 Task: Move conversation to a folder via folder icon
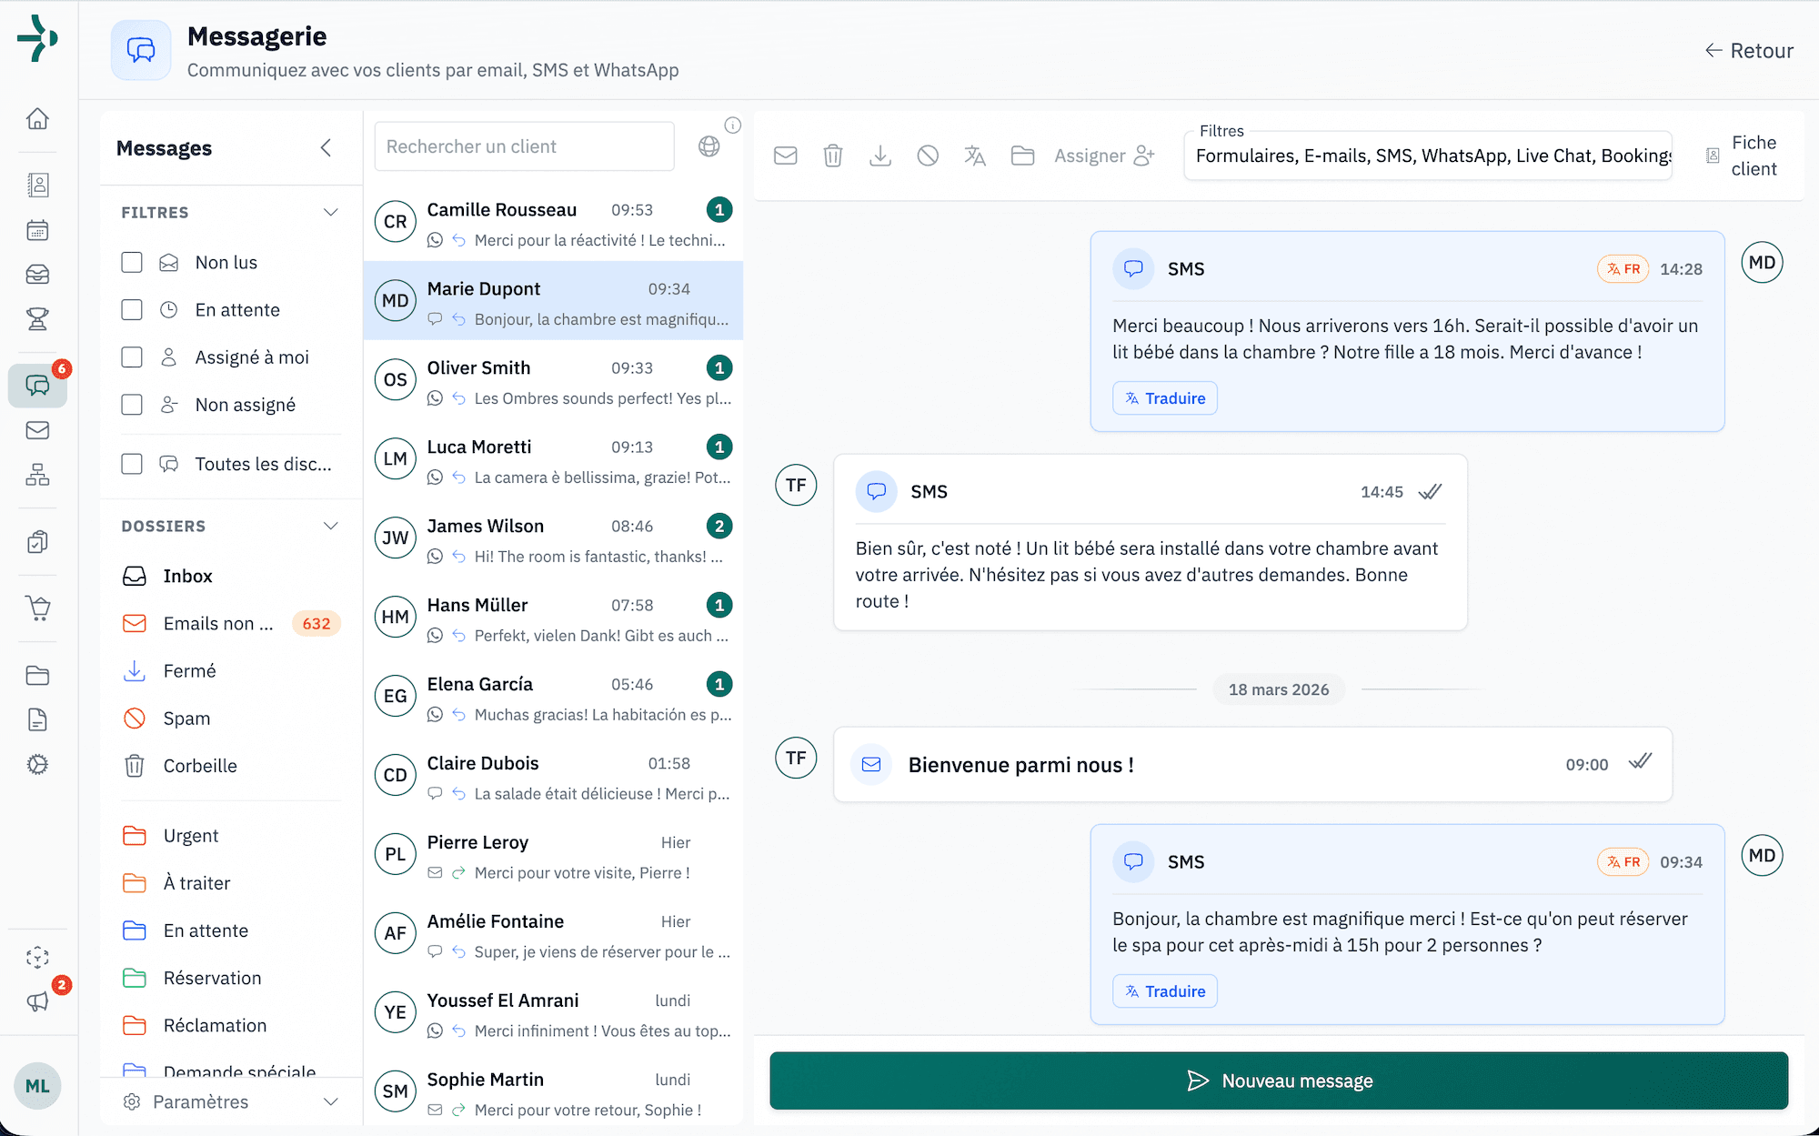click(1021, 156)
